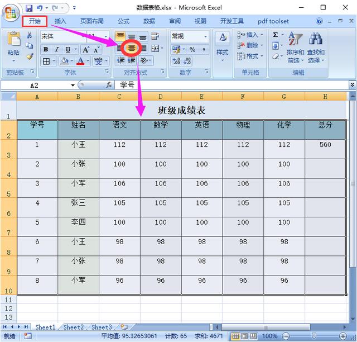Click zoom in plus button
Viewport: 357px width, 342px height.
point(342,336)
